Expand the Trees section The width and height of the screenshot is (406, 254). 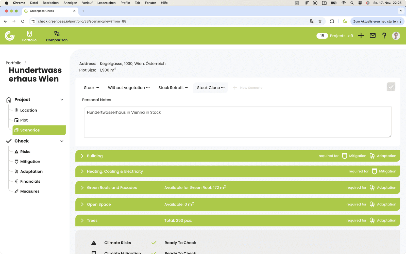pyautogui.click(x=82, y=220)
